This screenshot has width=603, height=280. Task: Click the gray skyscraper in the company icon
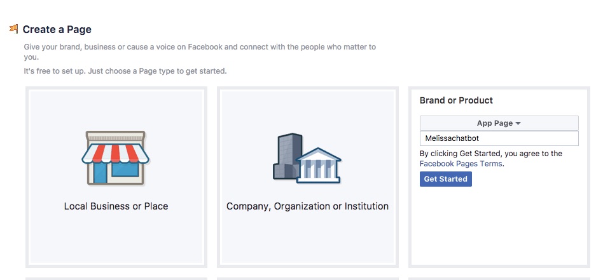pos(288,156)
